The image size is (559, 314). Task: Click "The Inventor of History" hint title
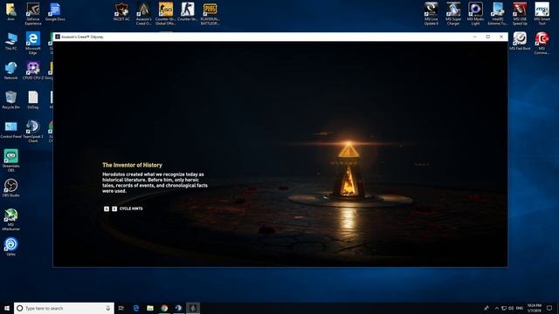coord(132,165)
